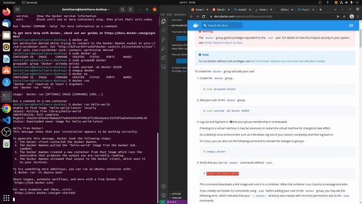This screenshot has height=204, width=362.
Task: Collapse the NO FOLDER OPENED section
Action: point(178,25)
